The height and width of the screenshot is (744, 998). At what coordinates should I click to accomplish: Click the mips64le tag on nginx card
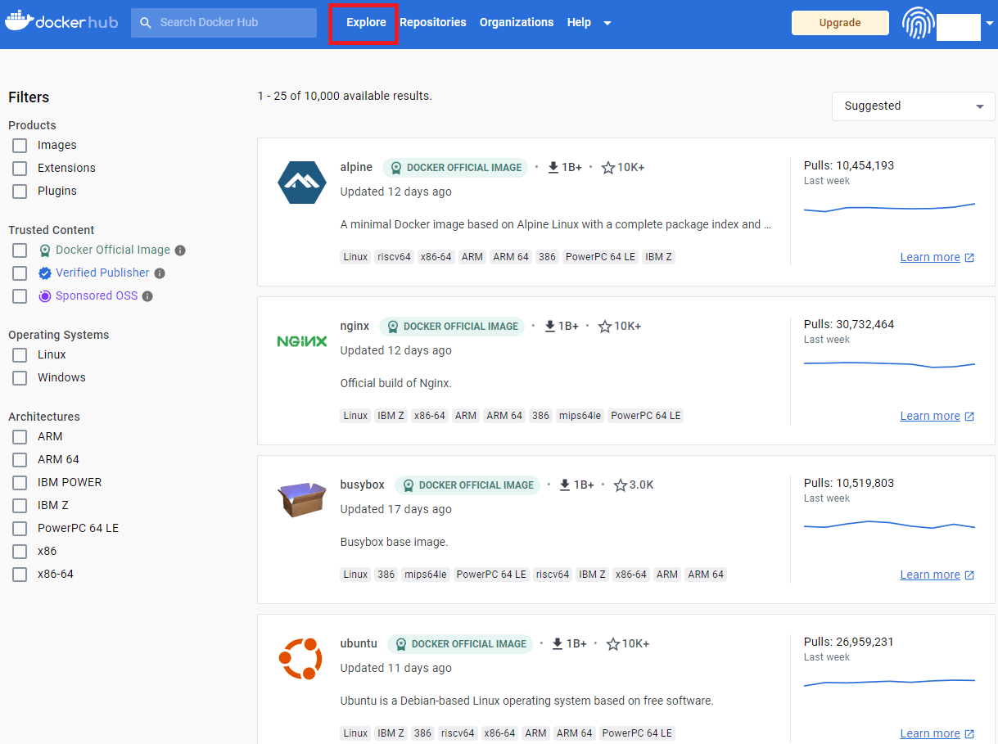pyautogui.click(x=580, y=416)
